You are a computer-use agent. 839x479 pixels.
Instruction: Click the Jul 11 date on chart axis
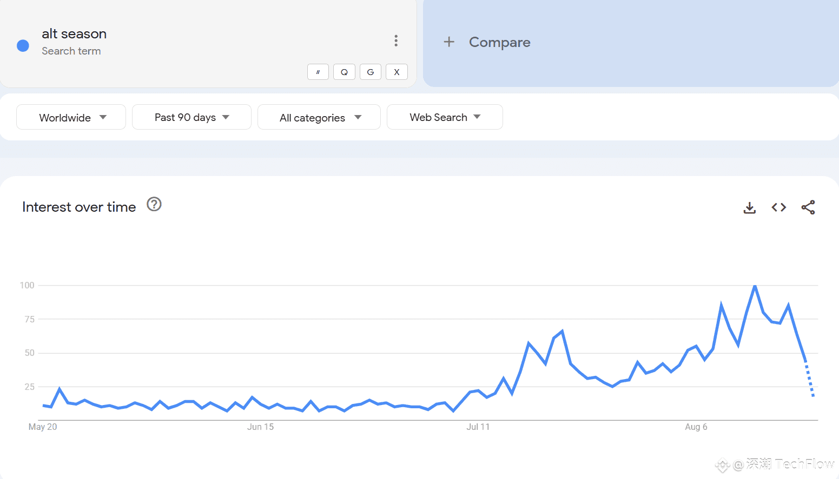478,427
